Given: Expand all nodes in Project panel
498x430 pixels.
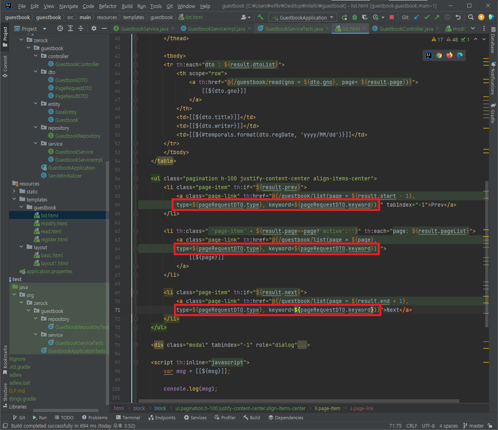Looking at the screenshot, I should 70,28.
